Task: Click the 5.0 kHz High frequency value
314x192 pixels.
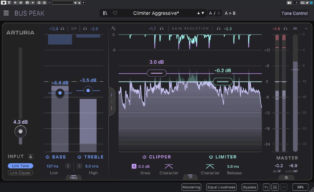Action: (x=92, y=166)
